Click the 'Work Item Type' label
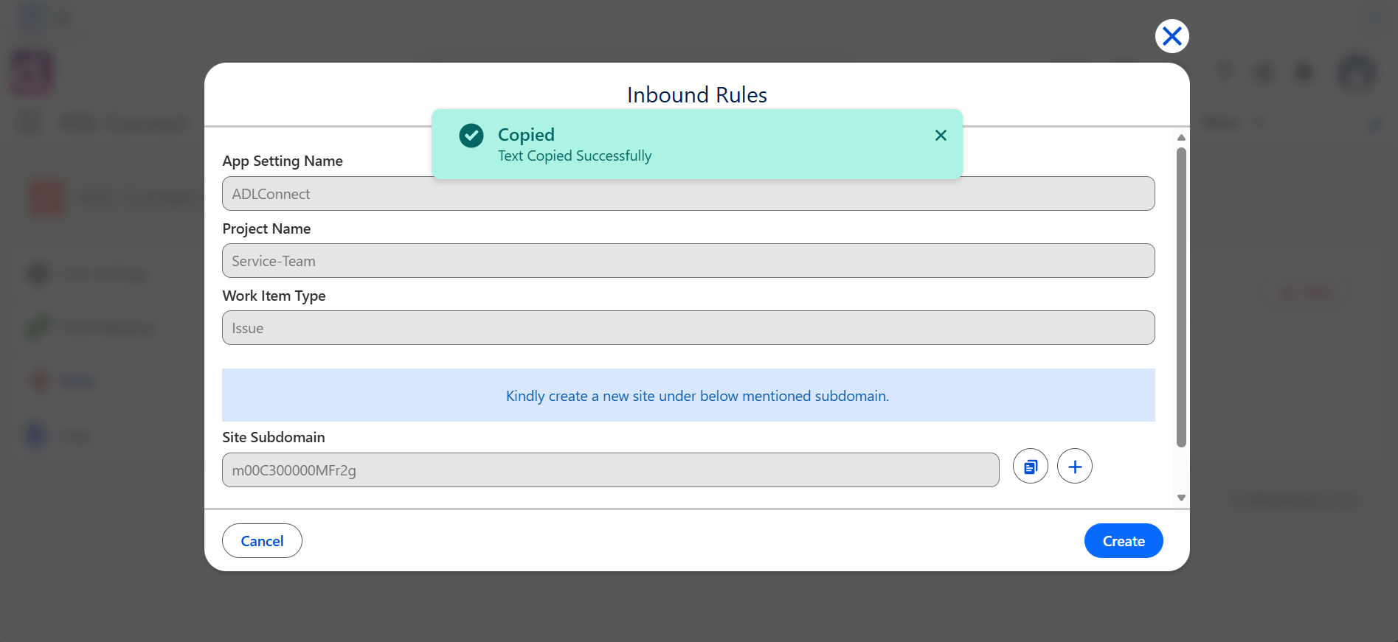The height and width of the screenshot is (642, 1398). (274, 296)
